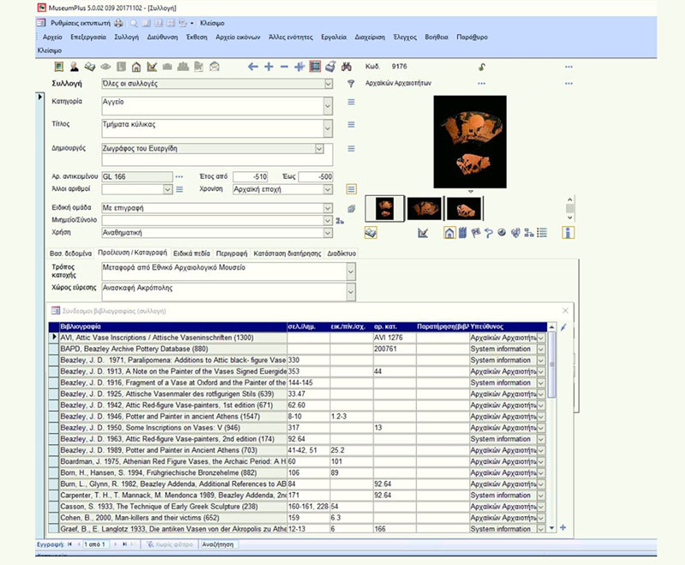Open the Συλλογή collection dropdown

point(329,84)
